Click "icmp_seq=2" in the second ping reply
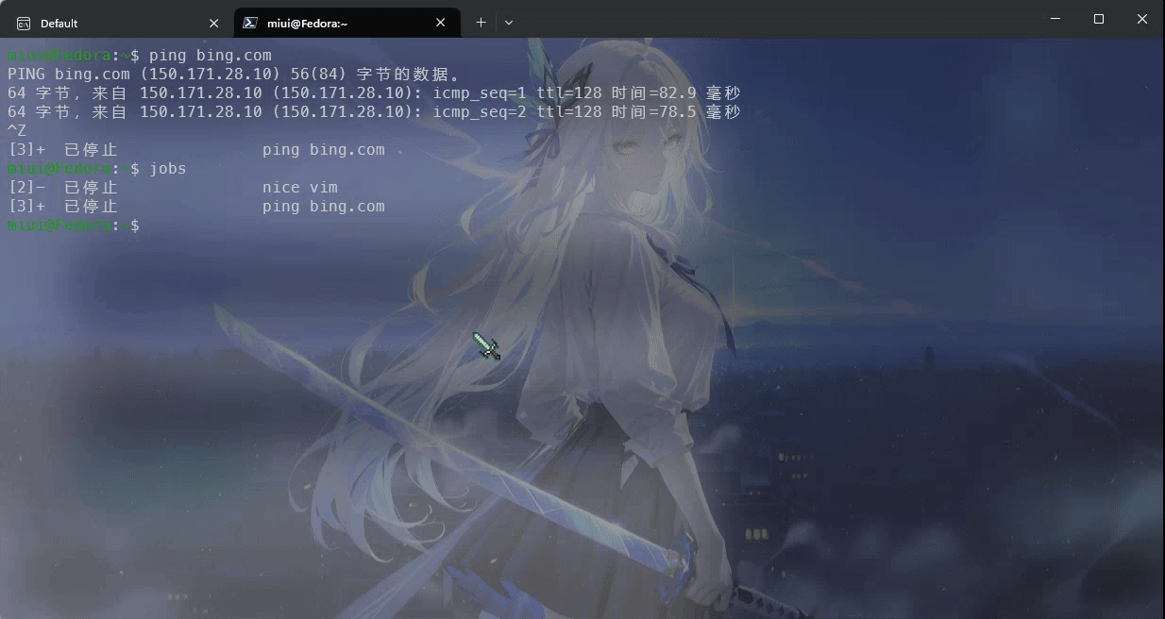The image size is (1165, 619). (x=480, y=112)
